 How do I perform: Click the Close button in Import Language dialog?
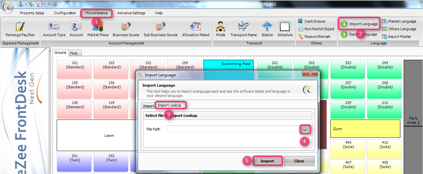[x=299, y=161]
